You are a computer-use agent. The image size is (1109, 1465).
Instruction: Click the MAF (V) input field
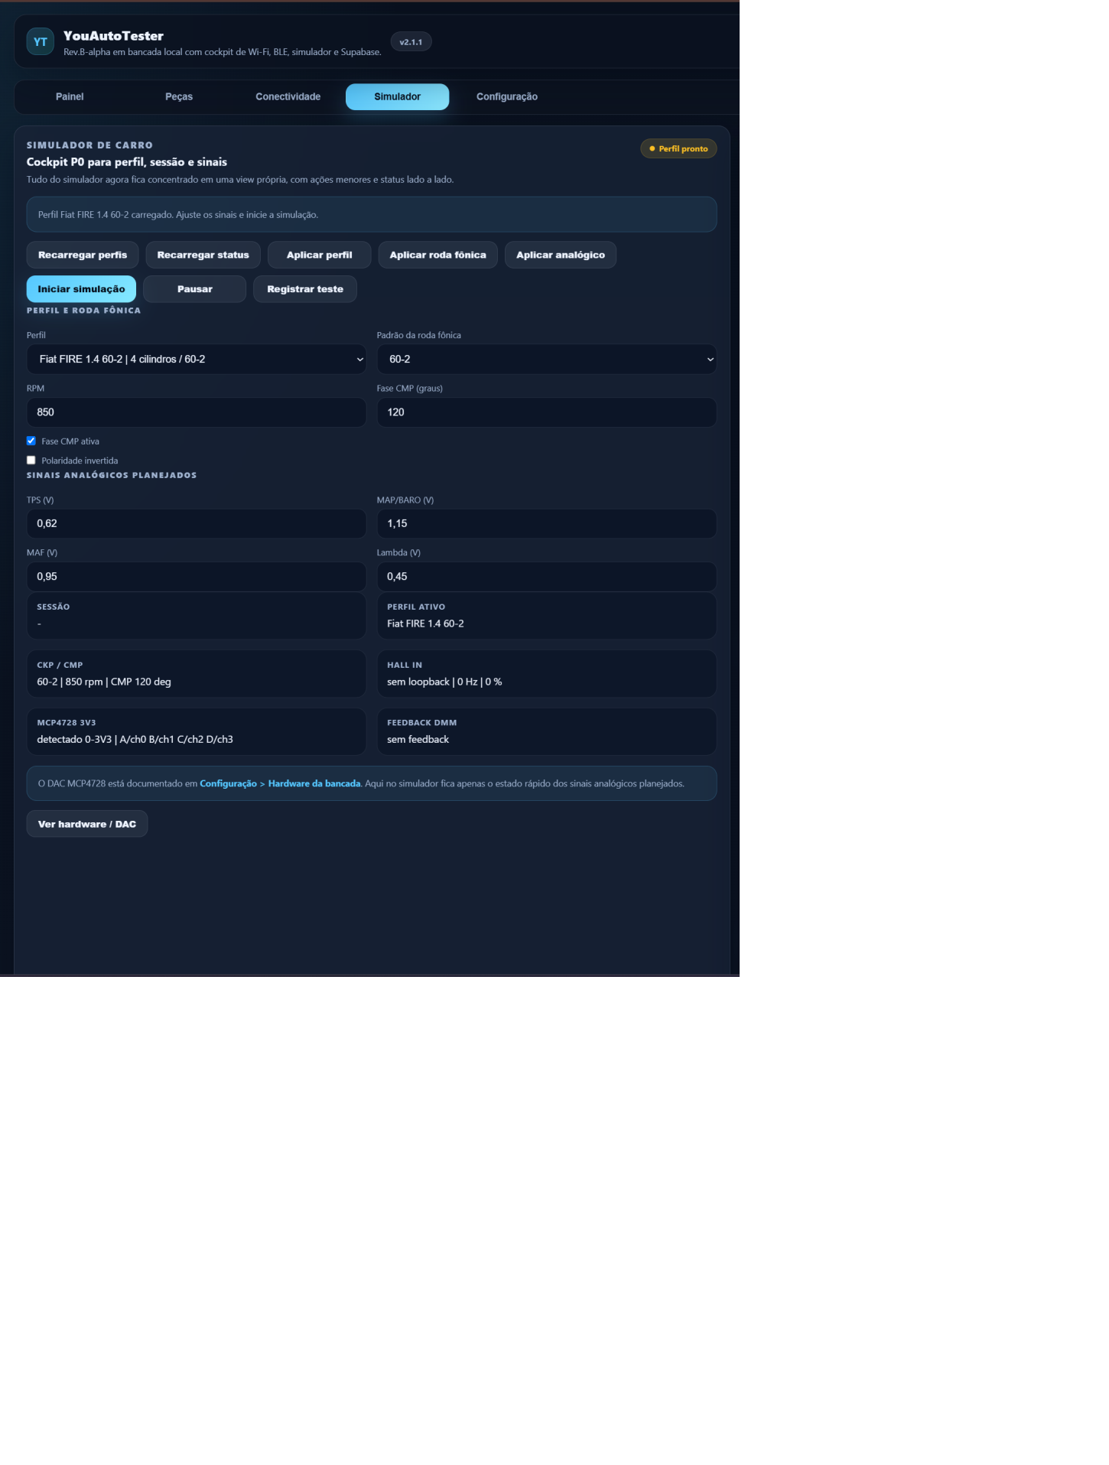(x=197, y=577)
